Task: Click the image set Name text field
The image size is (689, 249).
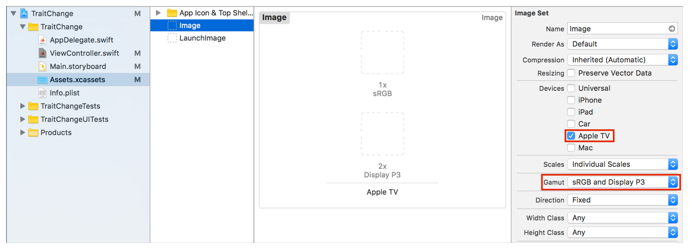Action: (x=616, y=29)
